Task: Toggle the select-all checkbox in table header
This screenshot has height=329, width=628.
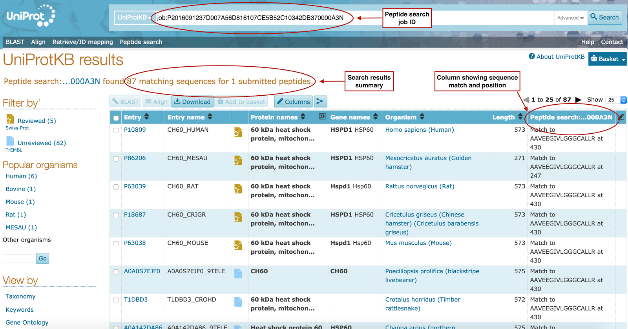Action: click(116, 118)
